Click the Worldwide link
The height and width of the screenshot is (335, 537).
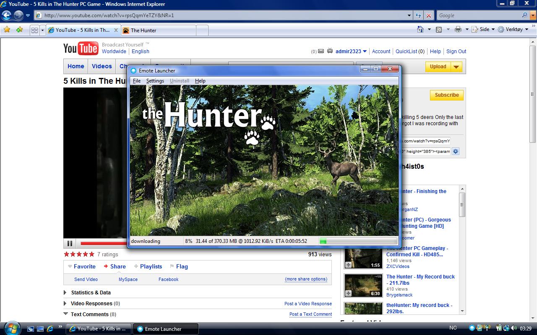pyautogui.click(x=114, y=52)
